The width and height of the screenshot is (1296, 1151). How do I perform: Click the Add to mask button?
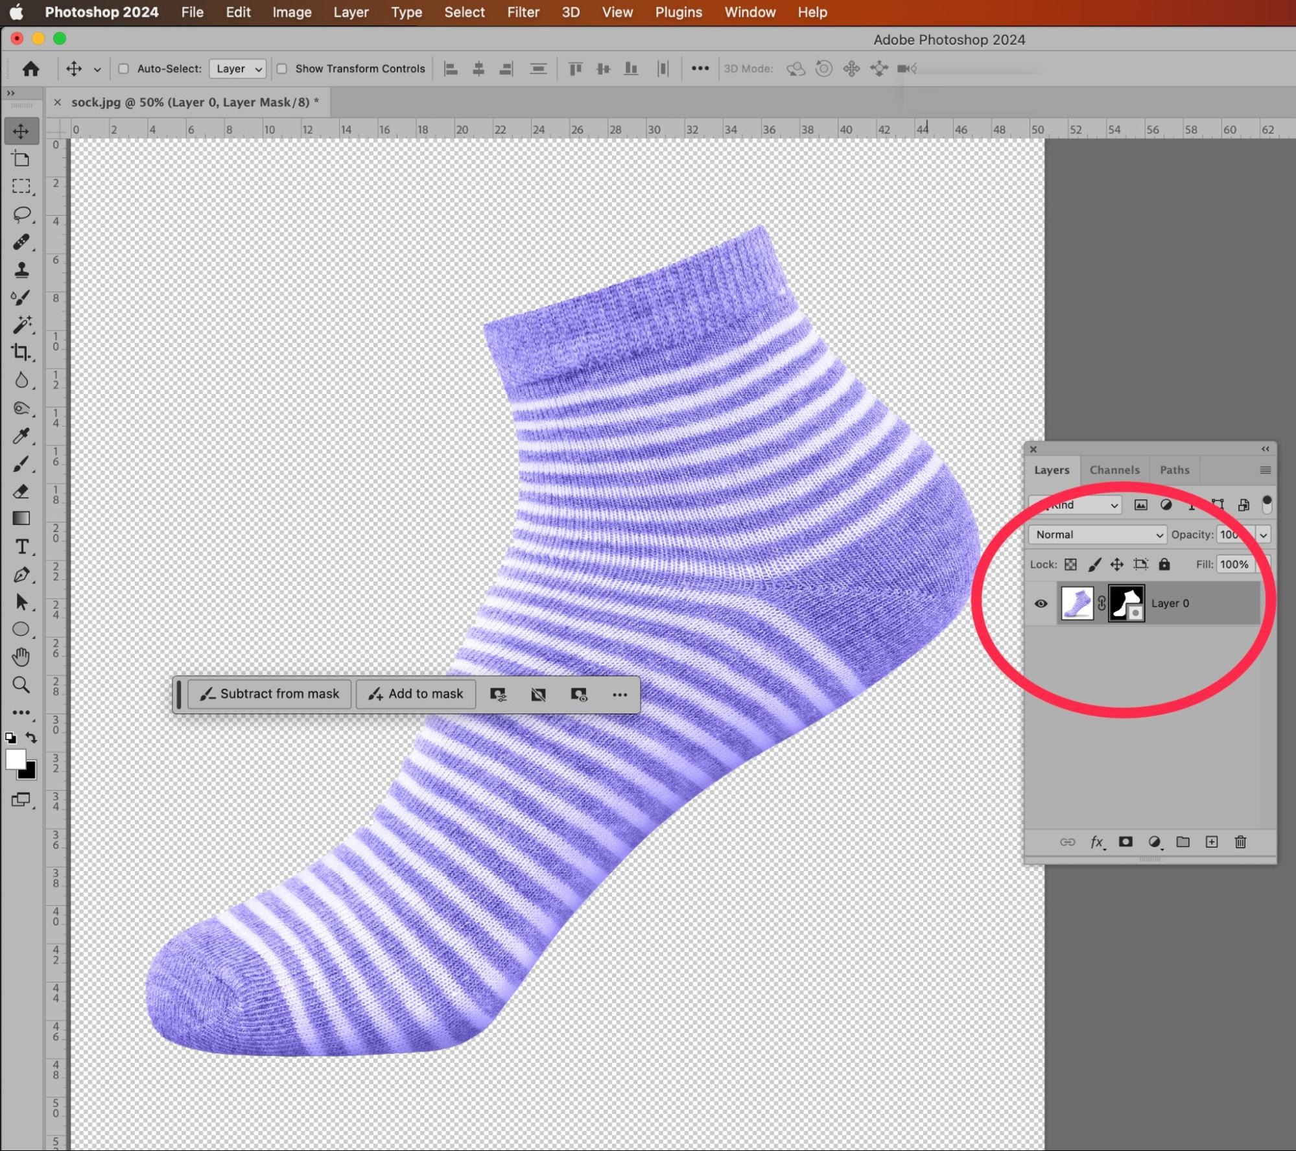point(416,694)
